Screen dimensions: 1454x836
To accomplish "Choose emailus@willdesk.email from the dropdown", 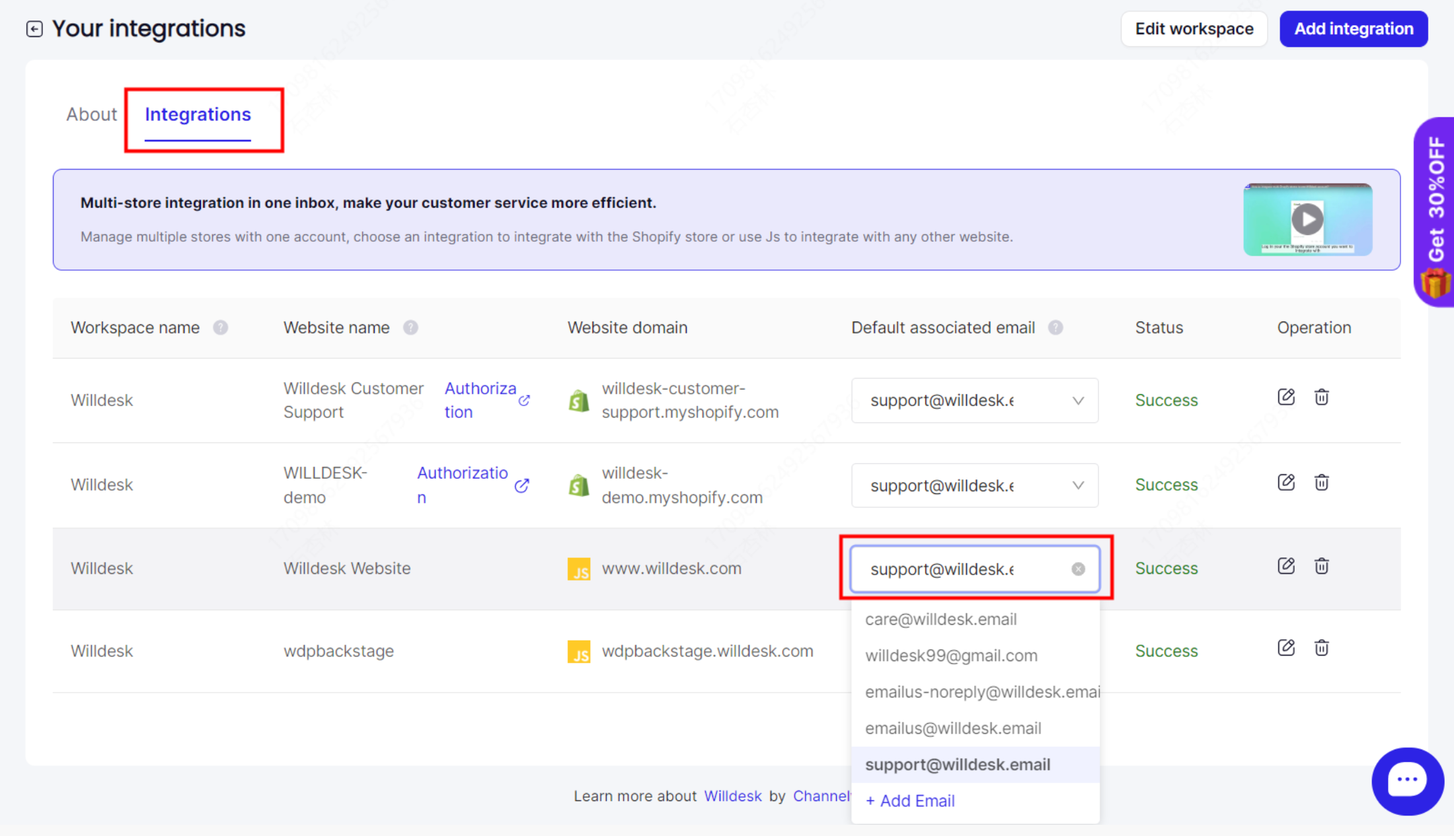I will pyautogui.click(x=976, y=728).
